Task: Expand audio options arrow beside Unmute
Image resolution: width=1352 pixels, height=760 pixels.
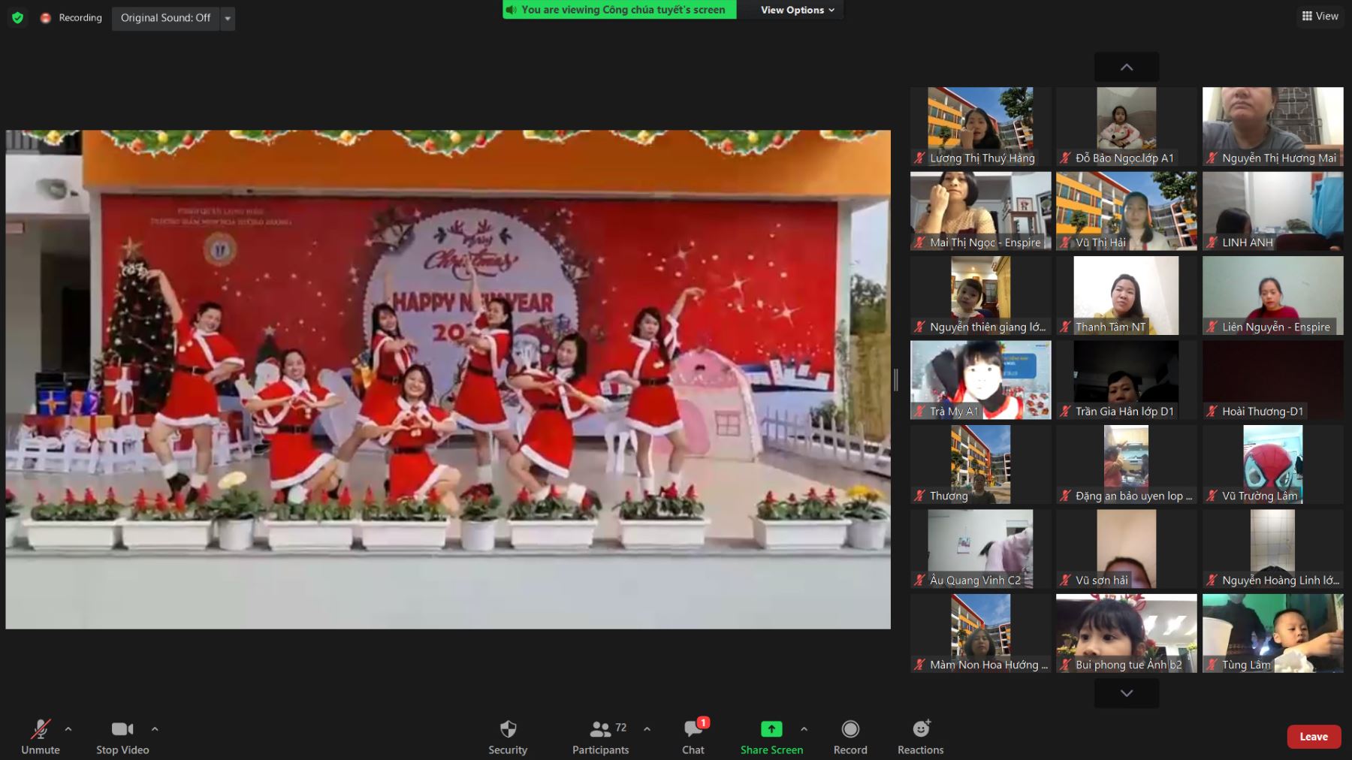Action: coord(68,728)
